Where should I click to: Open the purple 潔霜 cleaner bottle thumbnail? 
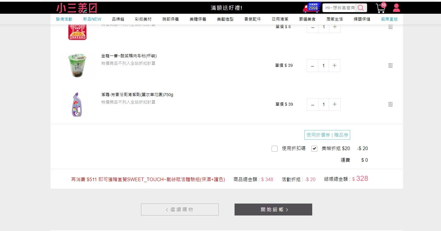[77, 104]
